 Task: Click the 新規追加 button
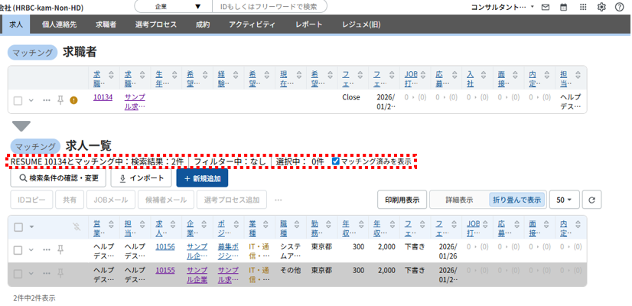coord(202,178)
